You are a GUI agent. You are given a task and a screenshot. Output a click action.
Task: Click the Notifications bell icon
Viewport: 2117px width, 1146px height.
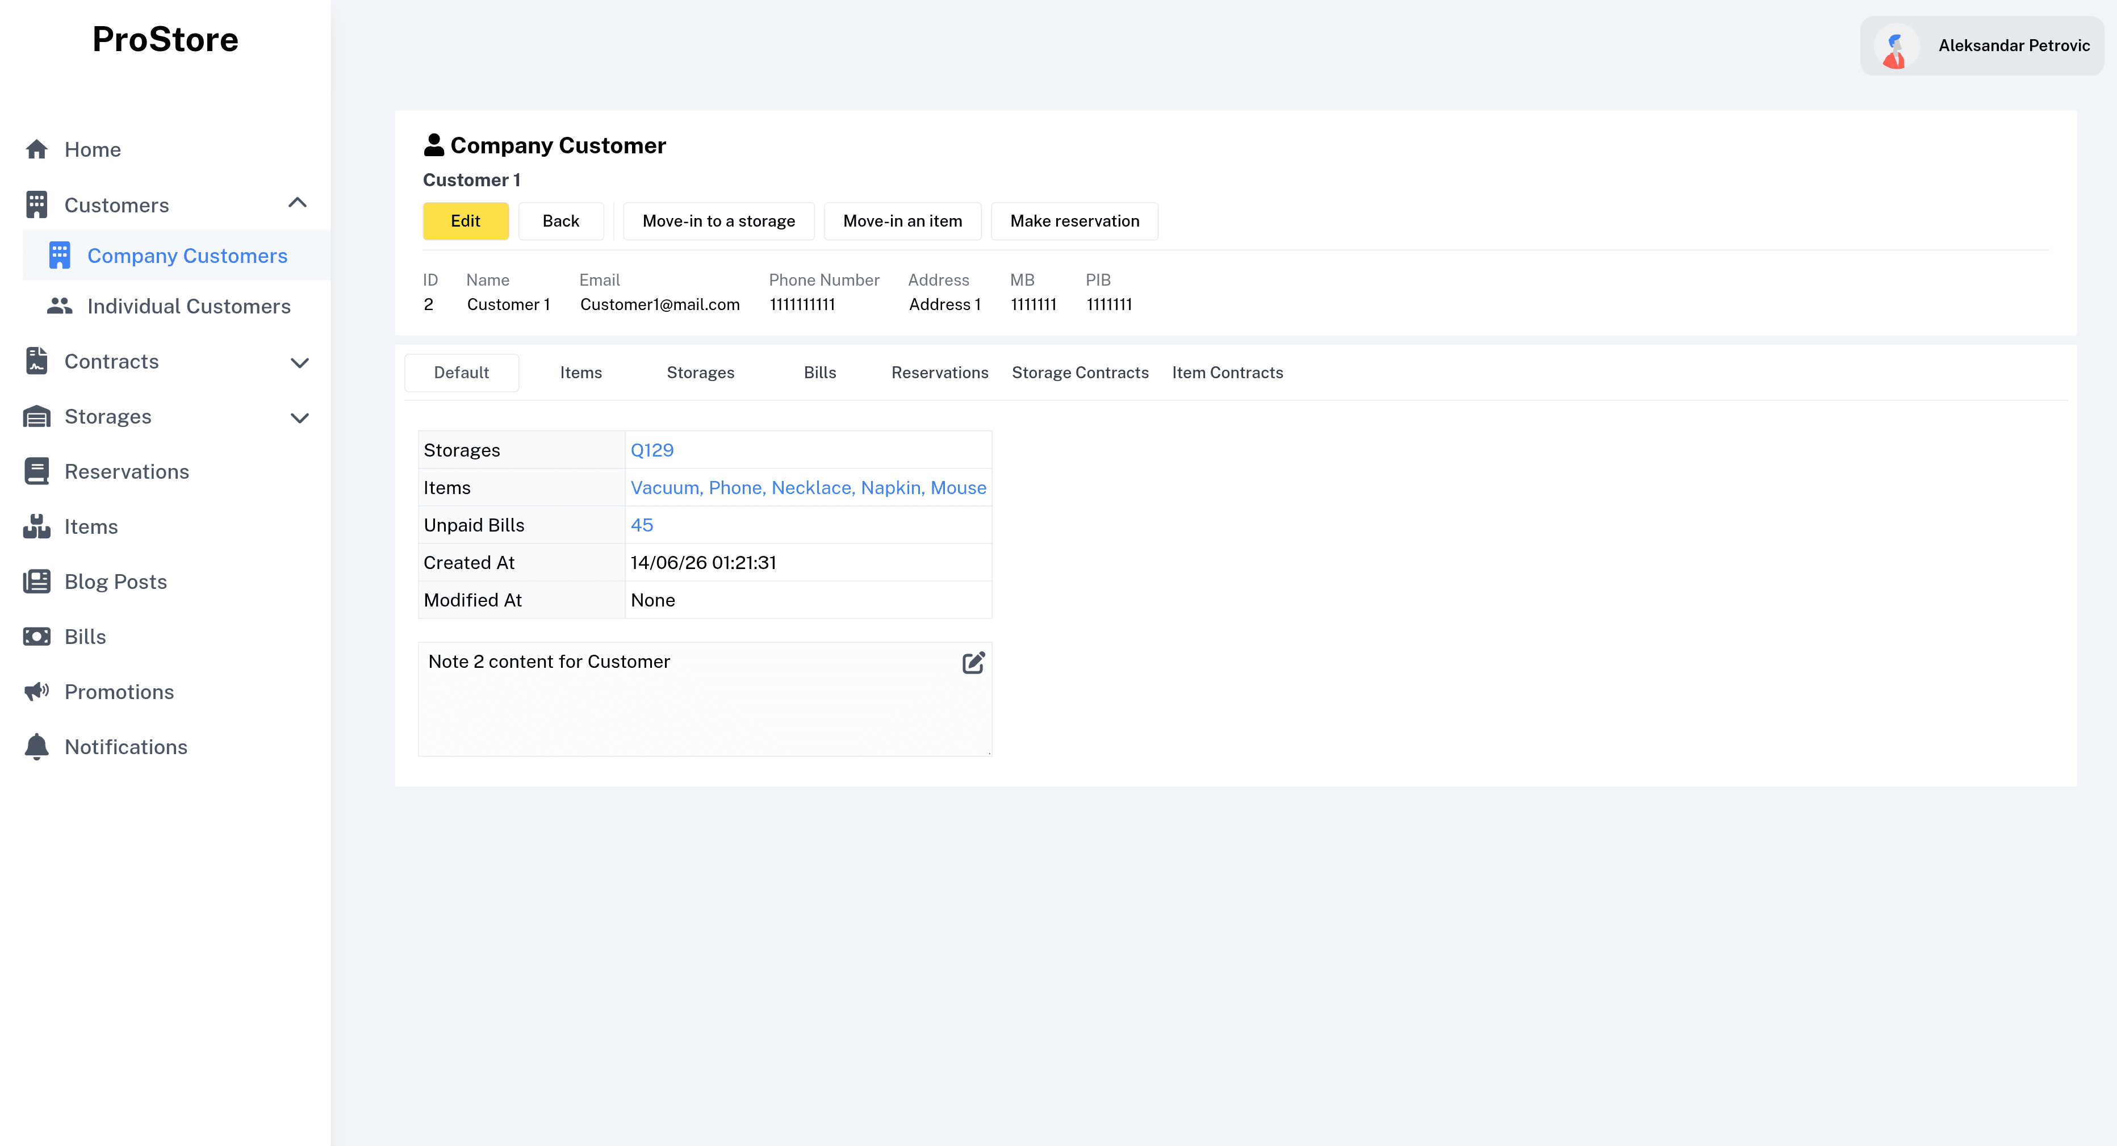(36, 746)
